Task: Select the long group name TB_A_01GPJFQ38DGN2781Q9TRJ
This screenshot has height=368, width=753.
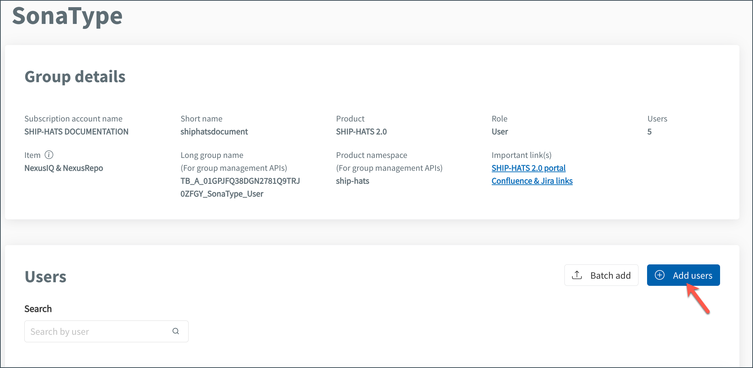Action: pos(240,181)
